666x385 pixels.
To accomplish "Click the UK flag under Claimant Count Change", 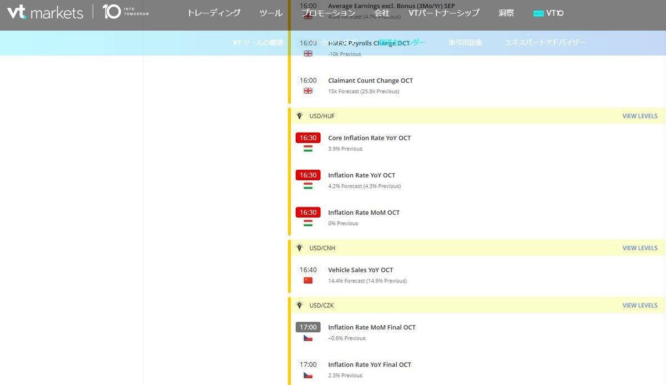I will click(x=308, y=91).
